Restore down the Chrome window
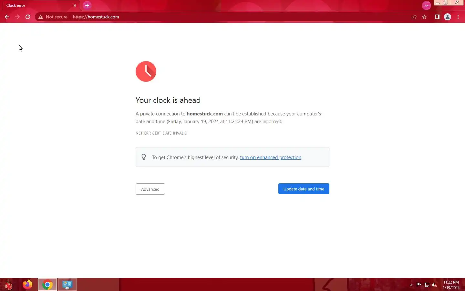Viewport: 465px width, 291px height. point(446,3)
